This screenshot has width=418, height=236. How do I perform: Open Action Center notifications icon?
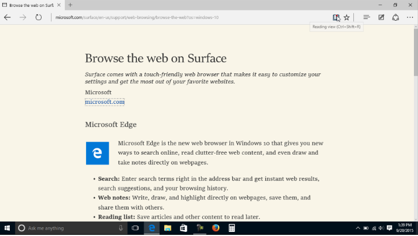point(390,228)
